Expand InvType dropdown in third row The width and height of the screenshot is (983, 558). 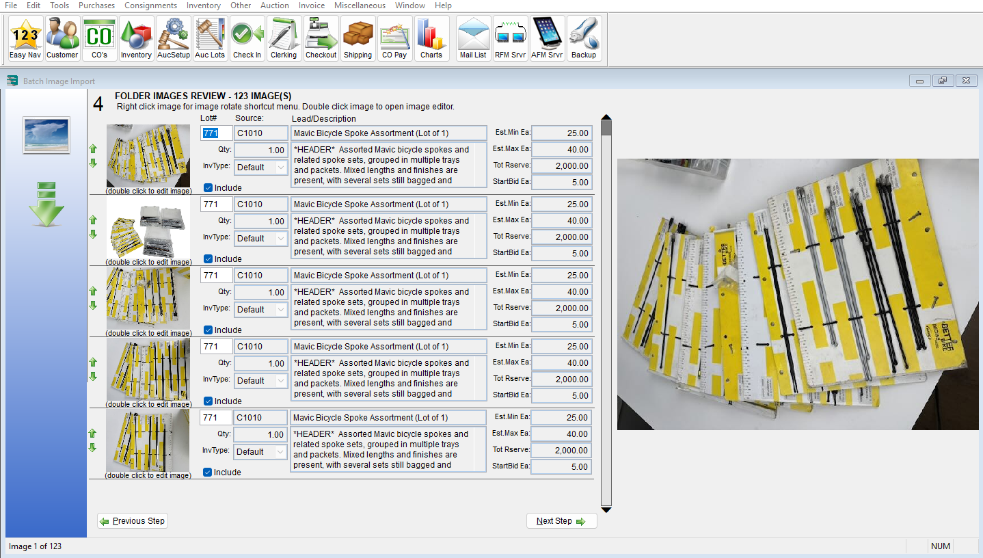click(281, 310)
